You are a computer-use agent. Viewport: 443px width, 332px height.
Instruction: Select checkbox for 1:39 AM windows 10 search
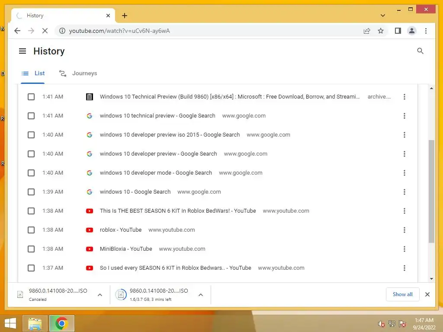point(31,192)
